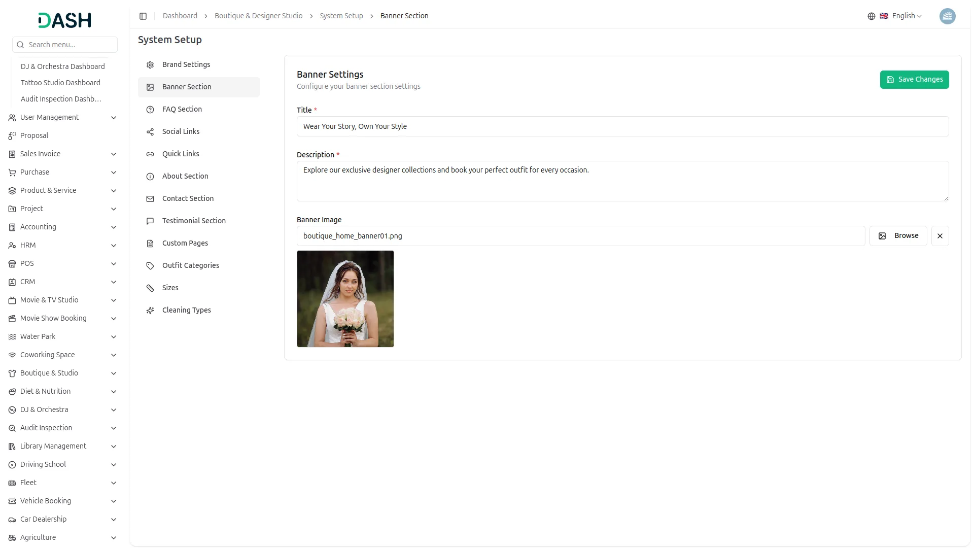Image resolution: width=974 pixels, height=548 pixels.
Task: Click the bride banner image thumbnail
Action: pyautogui.click(x=345, y=299)
